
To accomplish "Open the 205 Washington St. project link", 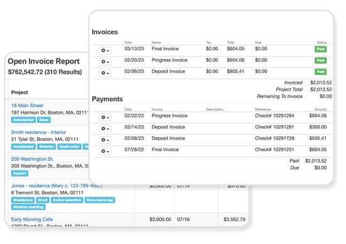I will [x=32, y=159].
